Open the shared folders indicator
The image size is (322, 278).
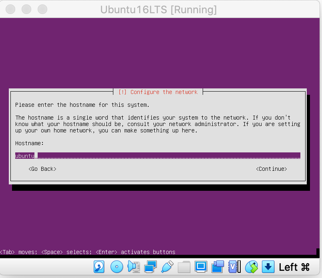point(184,266)
